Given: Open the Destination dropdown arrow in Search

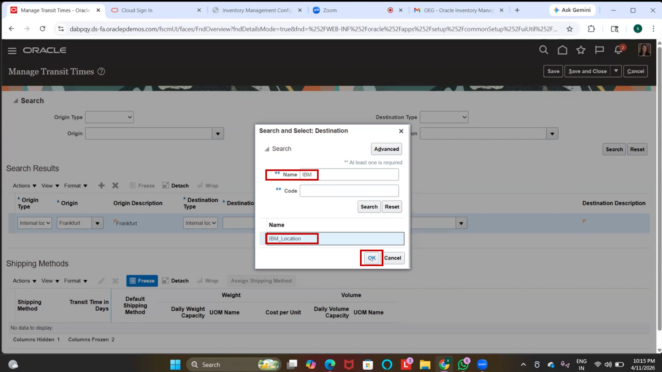Looking at the screenshot, I should tap(552, 134).
